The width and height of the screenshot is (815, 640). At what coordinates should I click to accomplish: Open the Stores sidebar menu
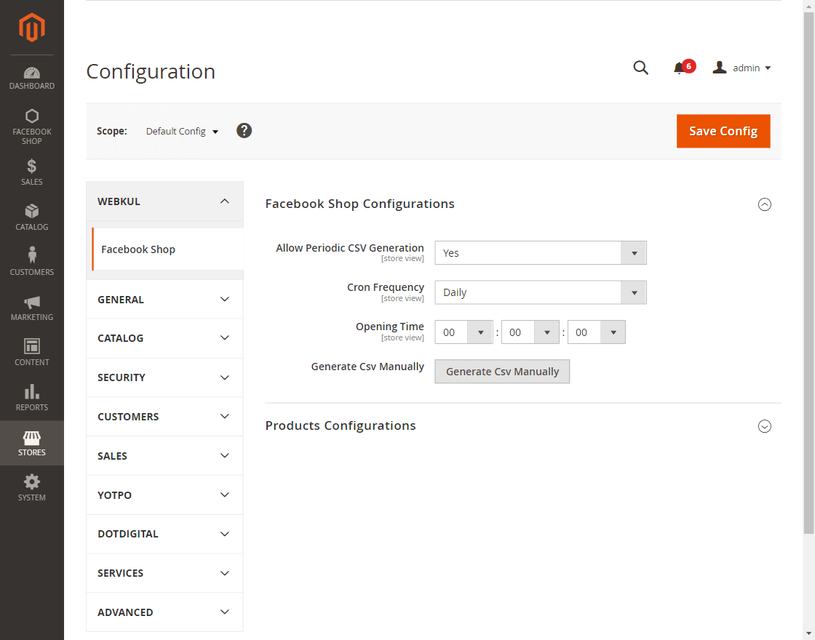tap(32, 443)
